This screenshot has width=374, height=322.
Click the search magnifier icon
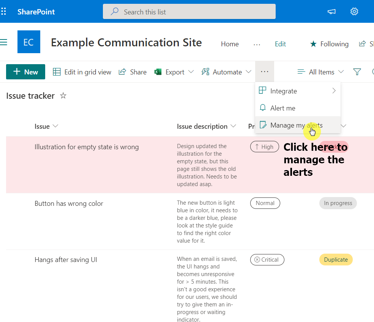[x=115, y=11]
